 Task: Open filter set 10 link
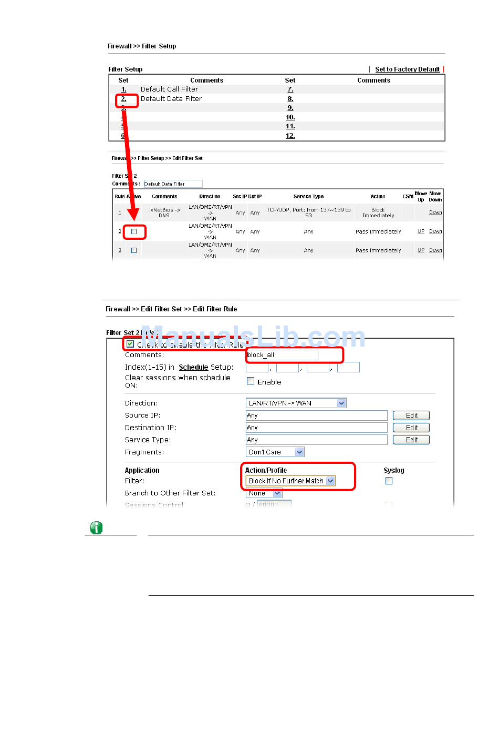(290, 117)
